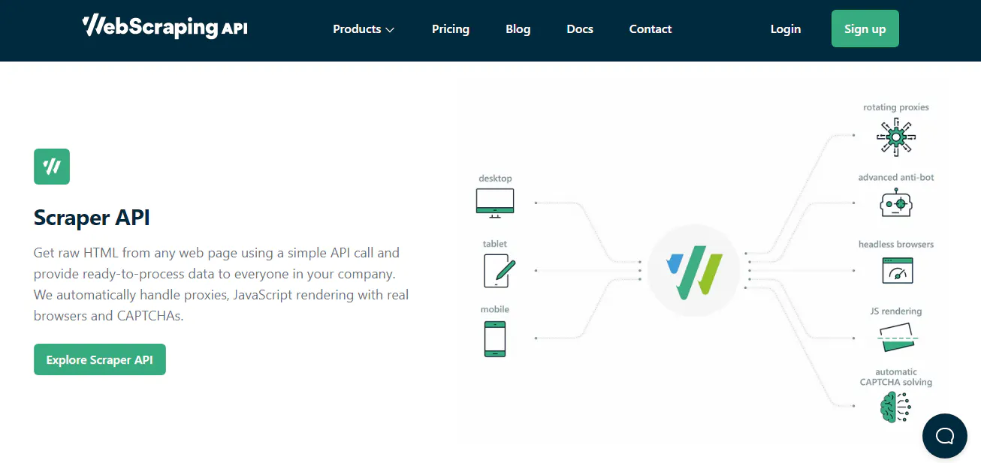Screen dimensions: 981x463
Task: Open the chat support bubble
Action: (944, 436)
